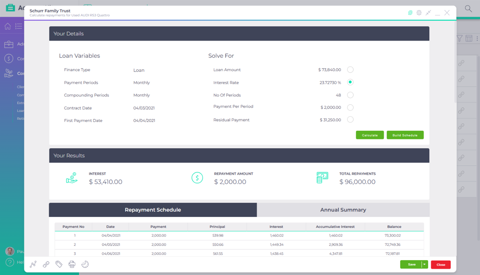Click the green duplicate icon in the dialog header
The height and width of the screenshot is (275, 480).
(x=410, y=13)
